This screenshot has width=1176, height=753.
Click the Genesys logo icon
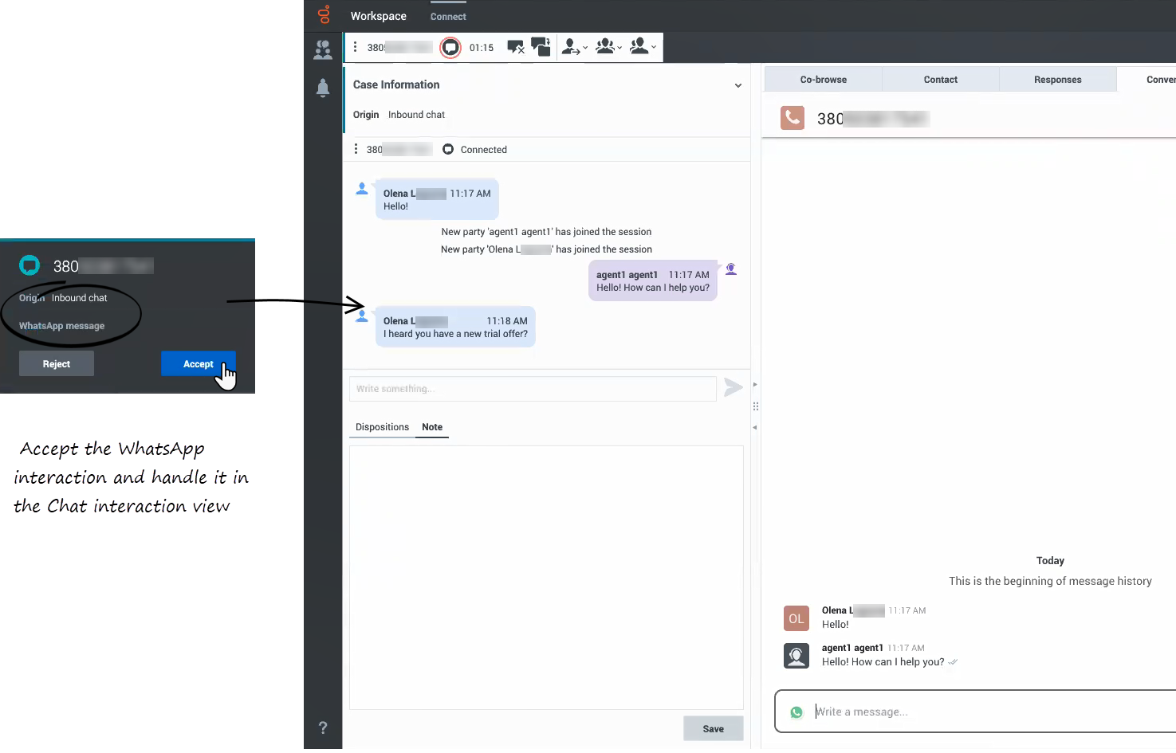coord(324,15)
